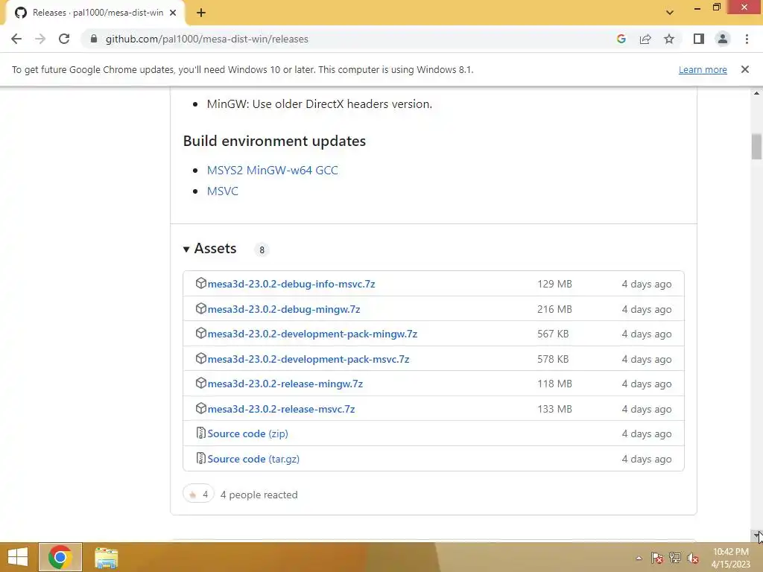Screen dimensions: 763x572
Task: Download mesa3d-23.0.2-release-mingw.7z
Action: click(x=285, y=384)
